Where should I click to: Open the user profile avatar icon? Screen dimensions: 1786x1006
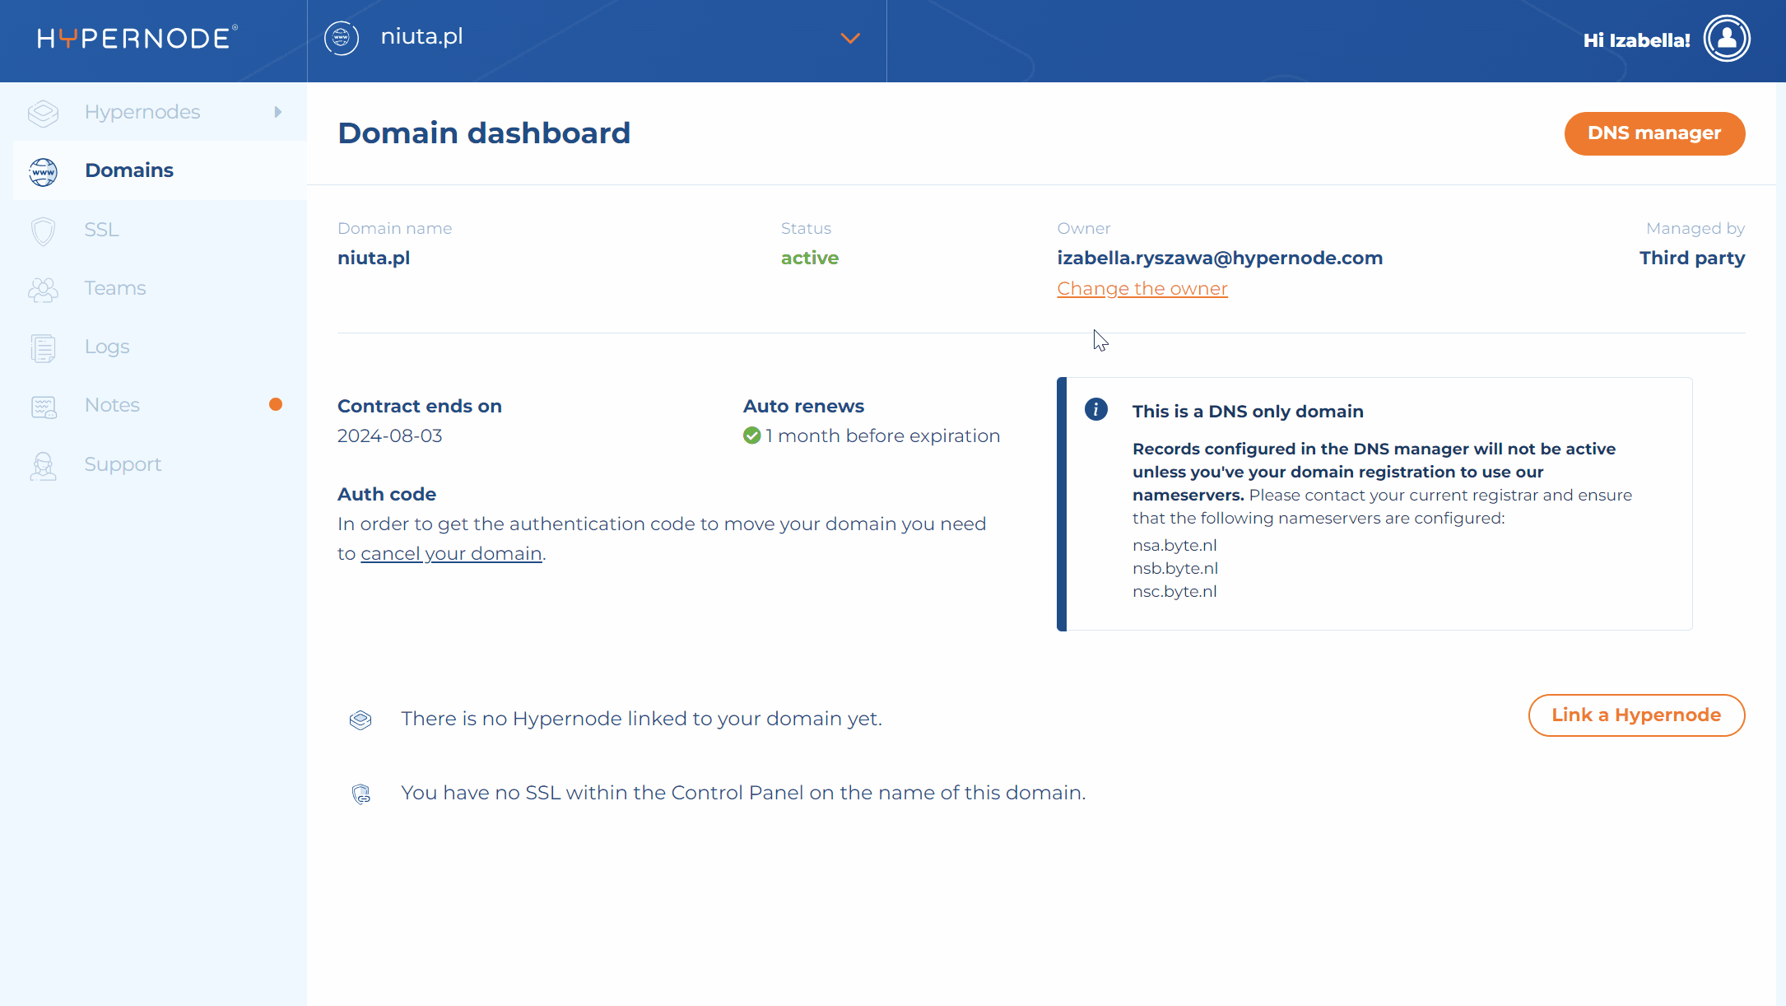point(1727,38)
